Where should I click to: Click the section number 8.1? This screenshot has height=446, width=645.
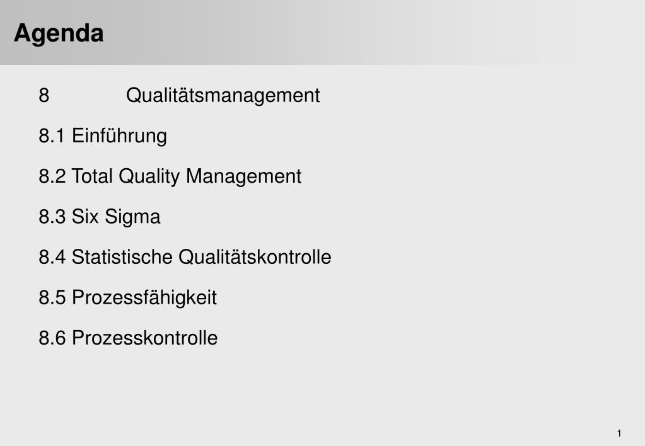pyautogui.click(x=52, y=136)
